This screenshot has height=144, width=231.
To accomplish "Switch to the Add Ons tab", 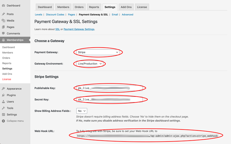I will pyautogui.click(x=126, y=7).
